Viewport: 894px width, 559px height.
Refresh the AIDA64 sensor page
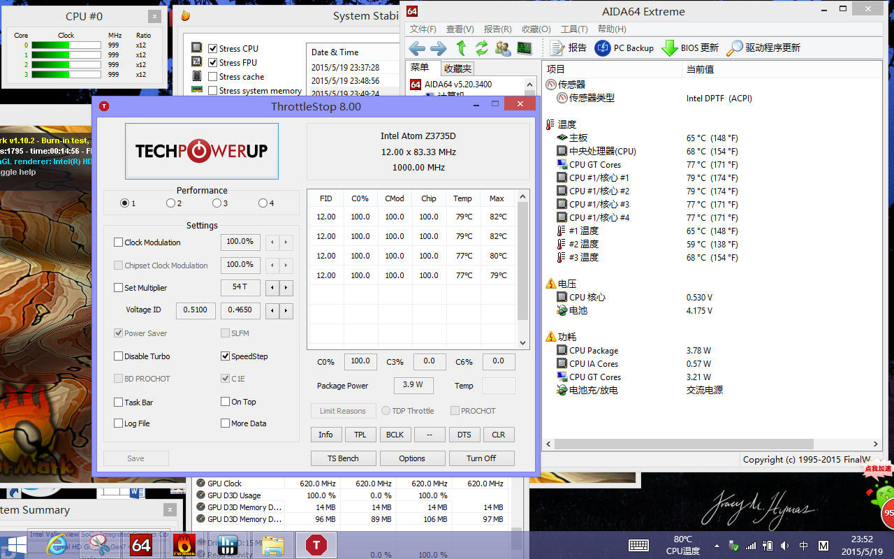pos(482,48)
